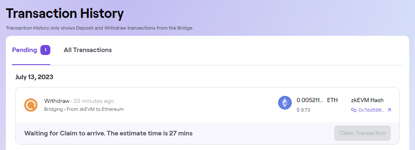Click the zkEVM Hash label

point(367,100)
